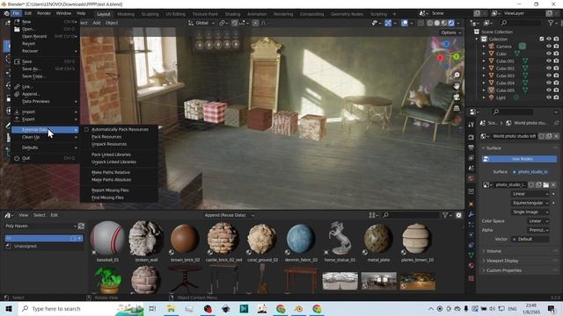Expand the Cube.001 tree item
The image size is (563, 316).
tap(484, 61)
